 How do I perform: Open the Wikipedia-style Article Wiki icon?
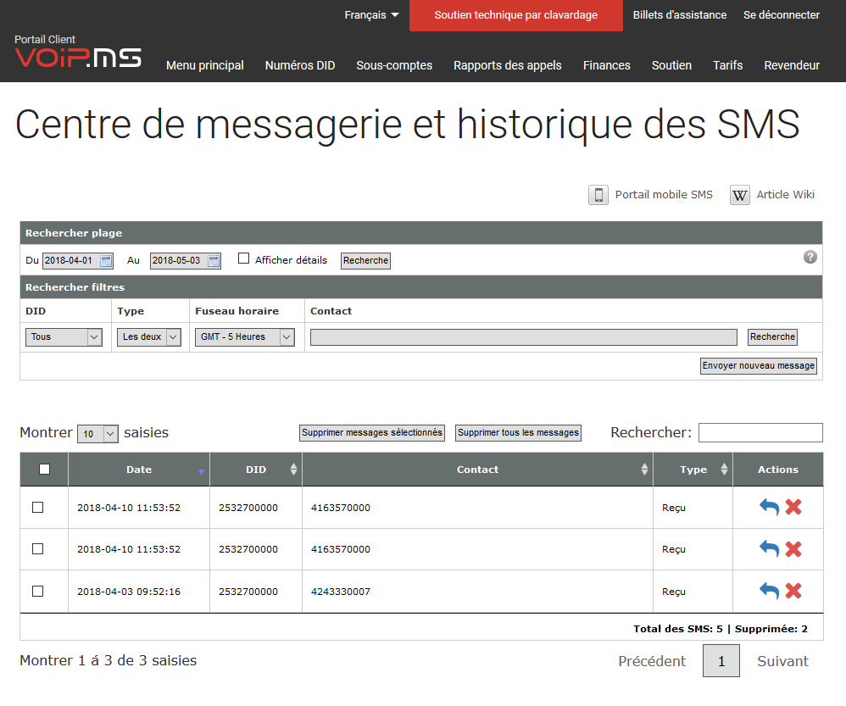(739, 194)
